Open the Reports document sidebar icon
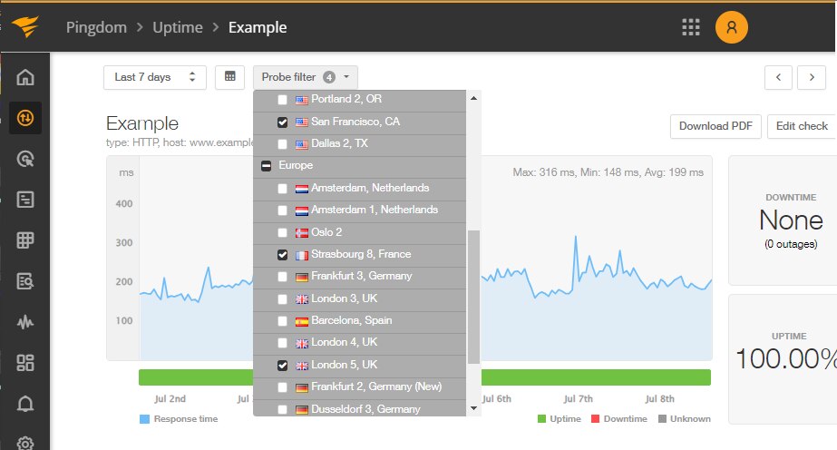Screen dimensions: 837x450 [25, 200]
